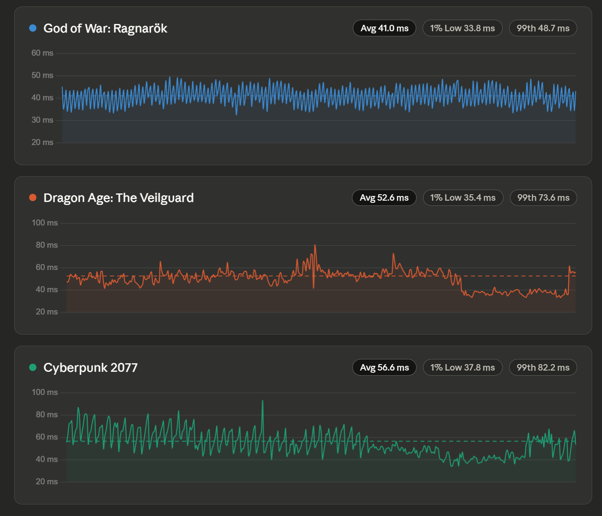Screen dimensions: 602x516
Task: Switch to the 1% Low 33.8 ms pill
Action: tap(462, 28)
